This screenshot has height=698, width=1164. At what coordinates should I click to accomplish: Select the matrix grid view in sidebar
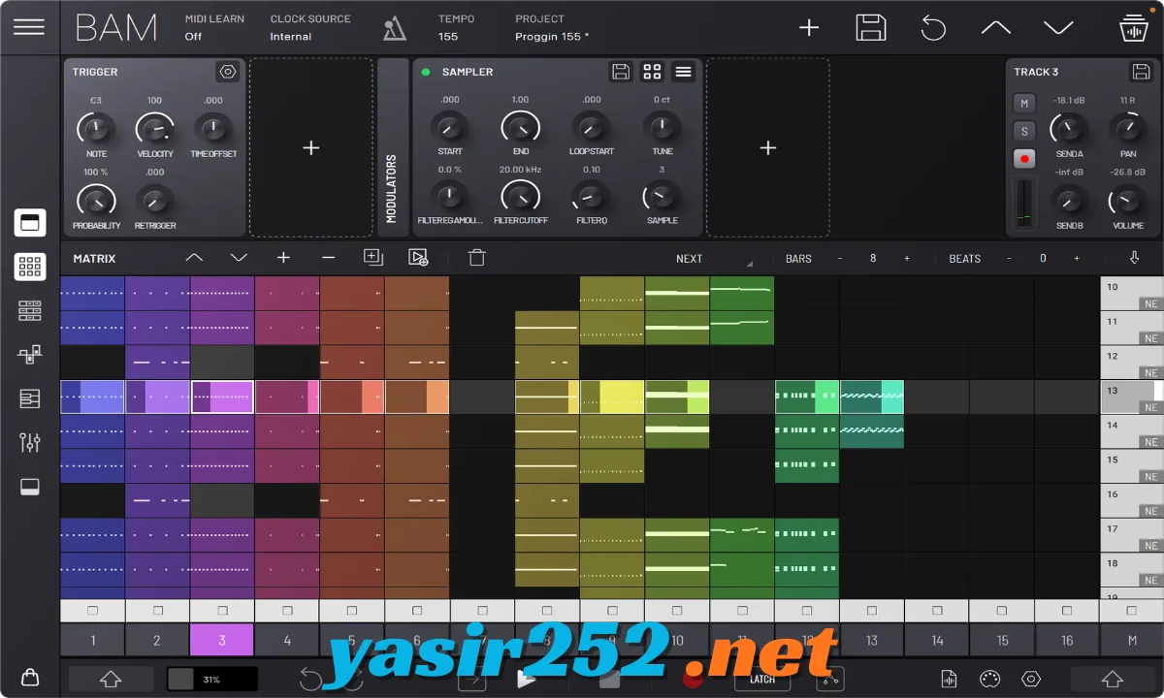click(29, 267)
